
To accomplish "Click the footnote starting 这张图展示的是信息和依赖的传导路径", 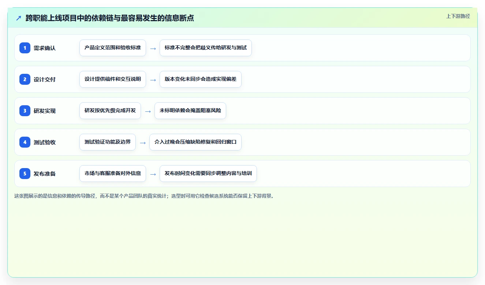I will [x=145, y=196].
